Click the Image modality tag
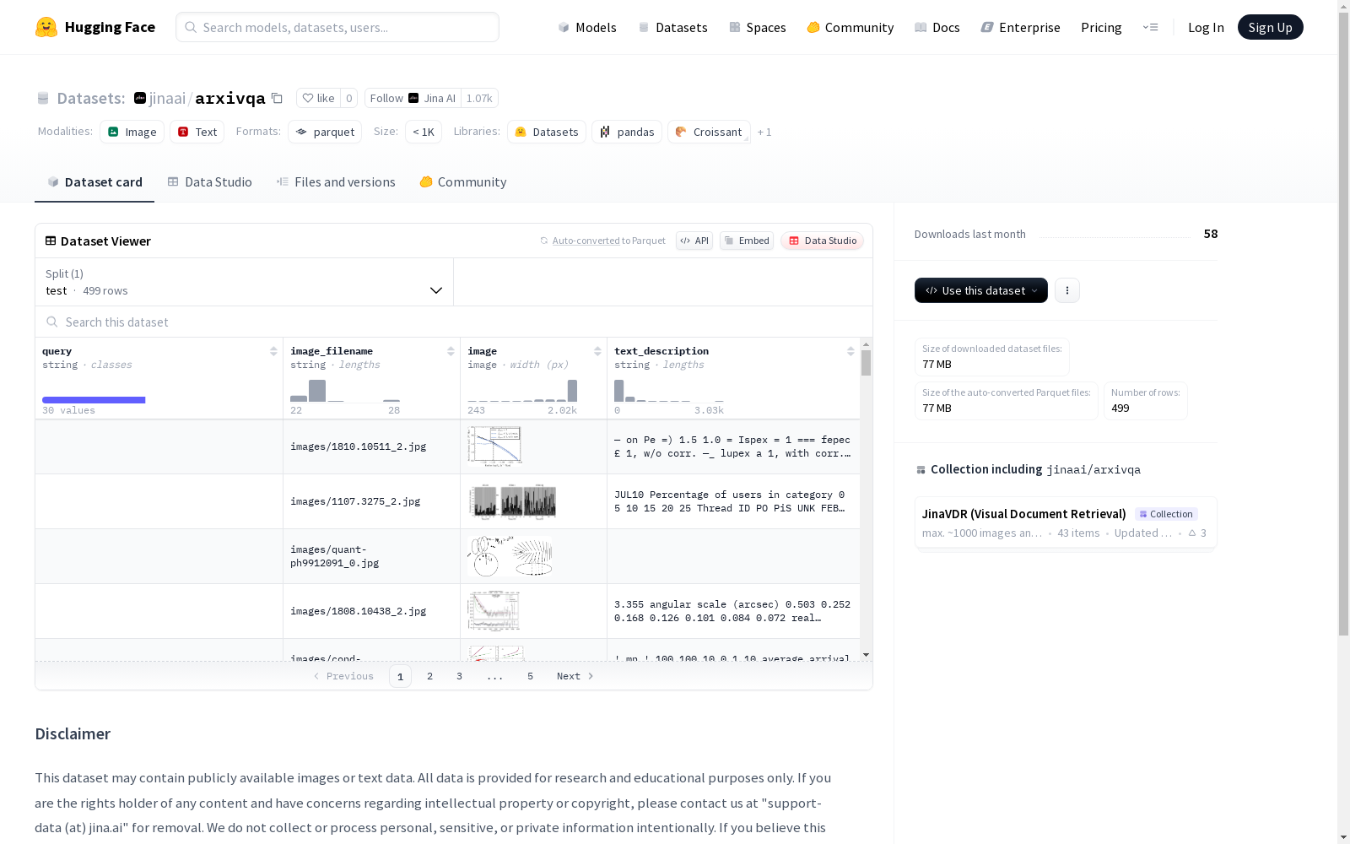The image size is (1350, 844). tap(132, 132)
